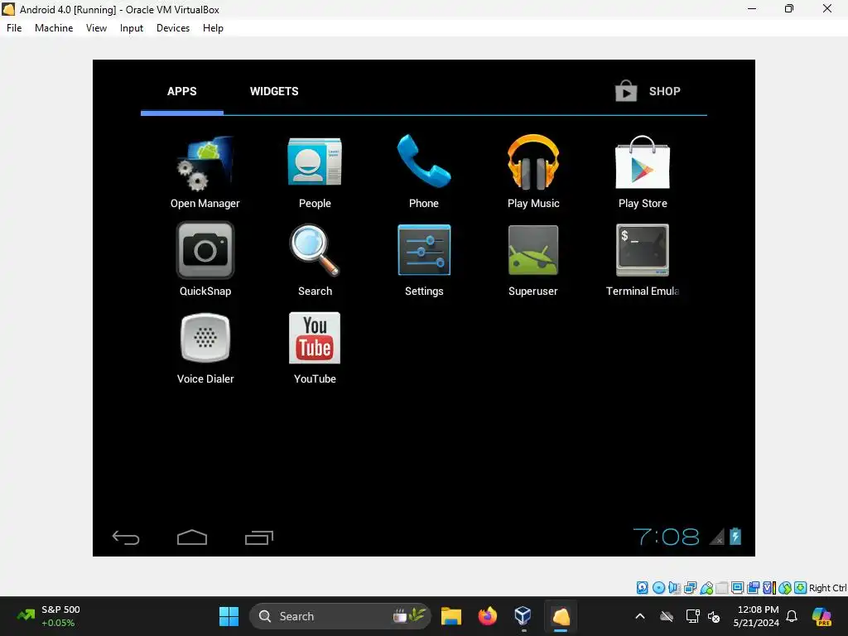Click the network tray icon
This screenshot has height=636, width=848.
point(692,616)
